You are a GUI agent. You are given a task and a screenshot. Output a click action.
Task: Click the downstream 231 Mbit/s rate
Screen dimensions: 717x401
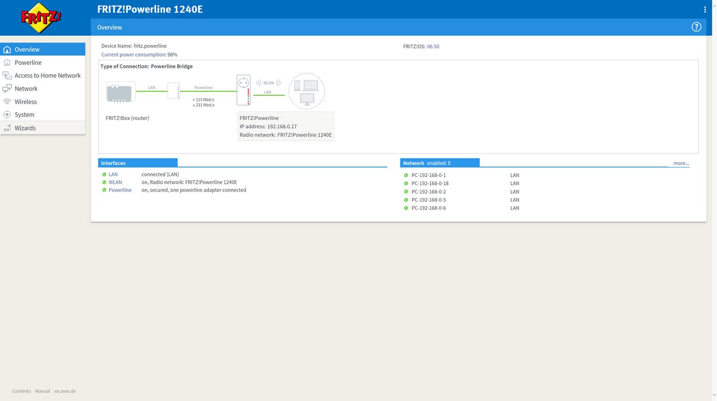coord(203,105)
